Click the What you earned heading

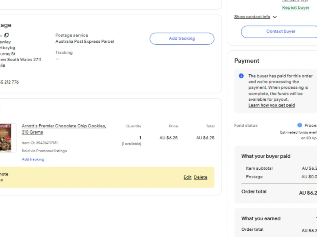(261, 219)
